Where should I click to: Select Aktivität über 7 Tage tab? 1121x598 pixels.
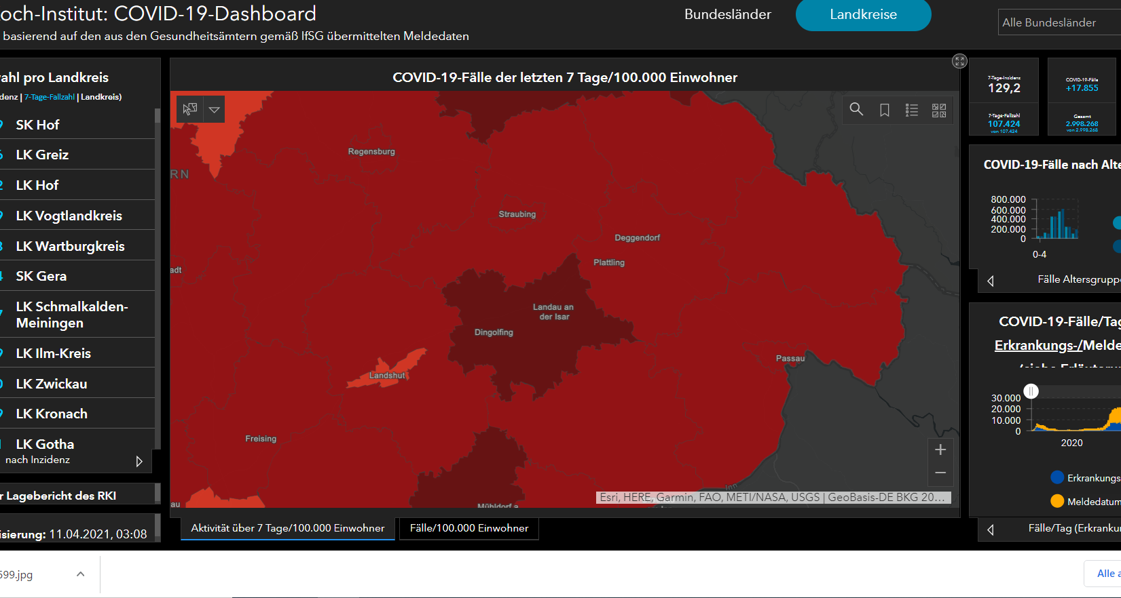(x=288, y=528)
